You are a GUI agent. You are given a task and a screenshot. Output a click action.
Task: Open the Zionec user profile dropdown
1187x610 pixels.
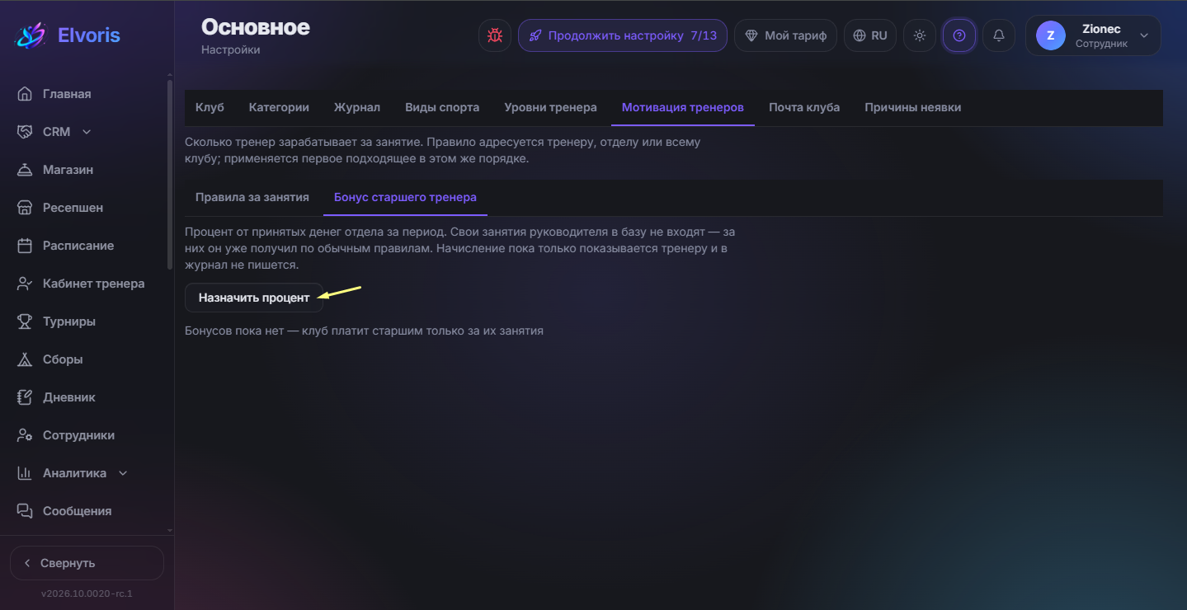click(x=1093, y=35)
